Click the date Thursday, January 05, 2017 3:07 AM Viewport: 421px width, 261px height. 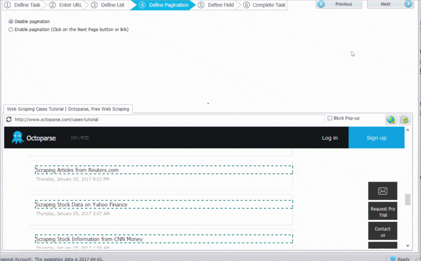point(73,213)
